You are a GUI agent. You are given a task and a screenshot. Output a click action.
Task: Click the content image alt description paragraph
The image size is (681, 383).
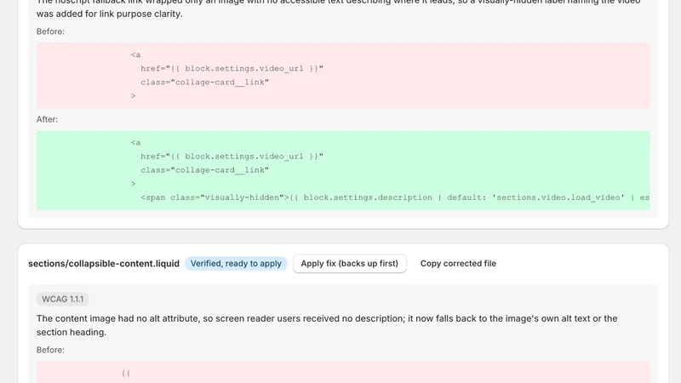click(x=327, y=325)
